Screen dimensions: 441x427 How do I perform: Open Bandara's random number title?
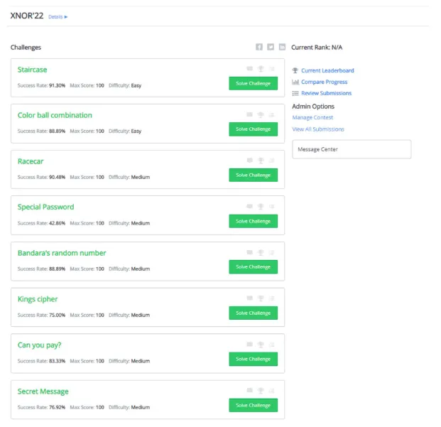[62, 253]
